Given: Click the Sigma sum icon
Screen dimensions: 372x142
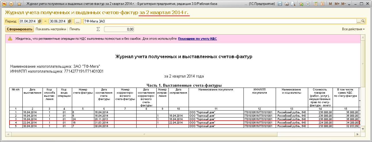Looking at the screenshot, I should click(98, 29).
